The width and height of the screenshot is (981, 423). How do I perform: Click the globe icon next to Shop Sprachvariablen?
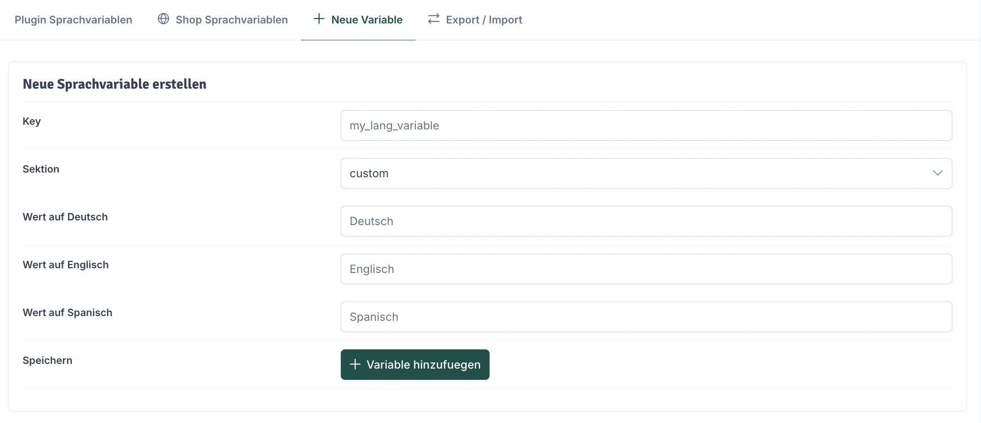[x=163, y=19]
